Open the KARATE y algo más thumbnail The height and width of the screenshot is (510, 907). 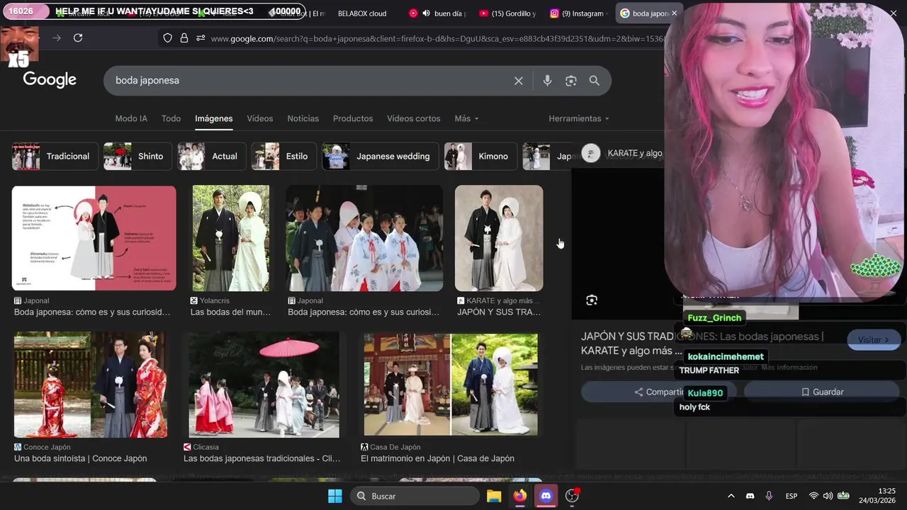499,238
